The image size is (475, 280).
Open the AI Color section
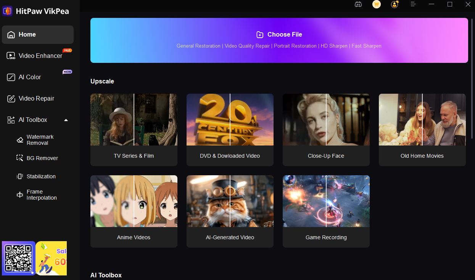[38, 77]
